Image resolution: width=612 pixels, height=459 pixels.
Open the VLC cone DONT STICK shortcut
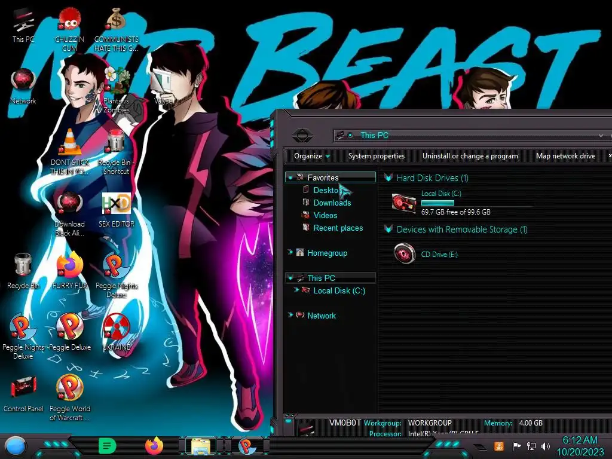pos(69,152)
